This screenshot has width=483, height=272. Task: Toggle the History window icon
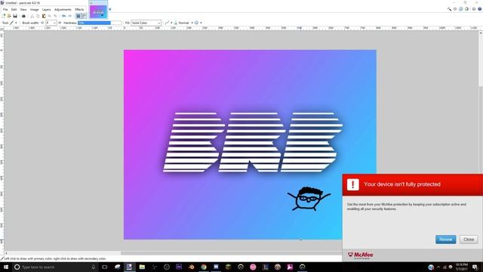point(455,9)
